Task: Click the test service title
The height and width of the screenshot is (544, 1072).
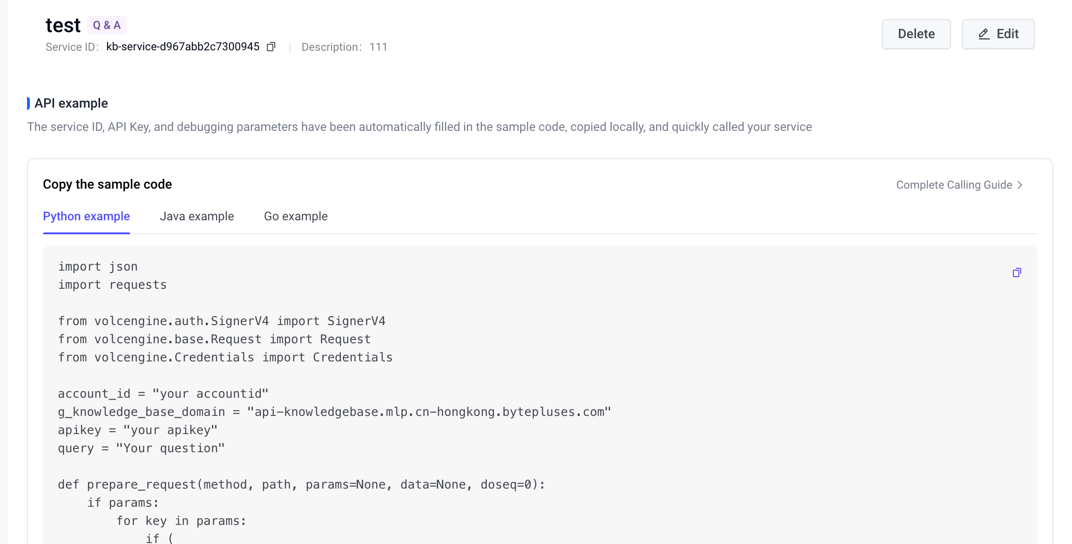Action: coord(63,25)
